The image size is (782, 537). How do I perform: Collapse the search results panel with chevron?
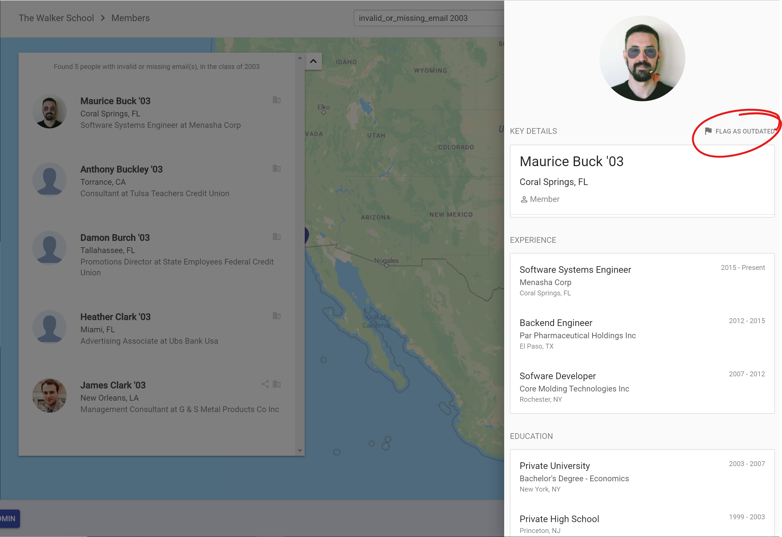313,61
